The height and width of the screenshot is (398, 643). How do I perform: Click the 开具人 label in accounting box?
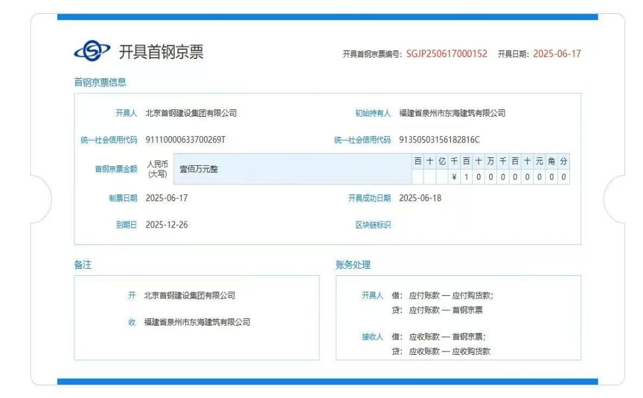pyautogui.click(x=373, y=295)
